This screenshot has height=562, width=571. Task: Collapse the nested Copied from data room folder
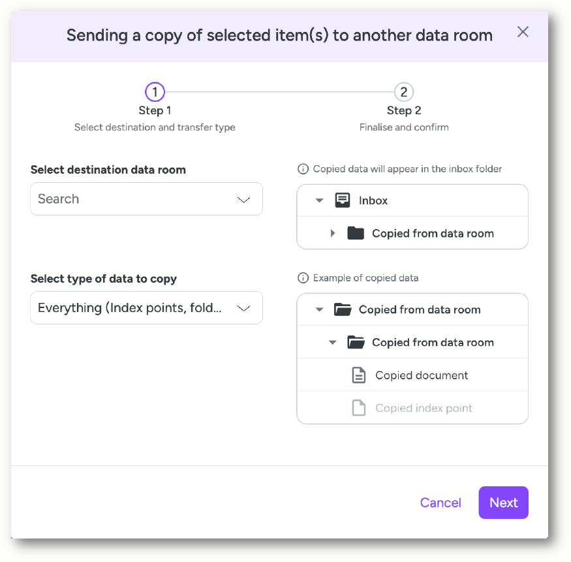332,343
